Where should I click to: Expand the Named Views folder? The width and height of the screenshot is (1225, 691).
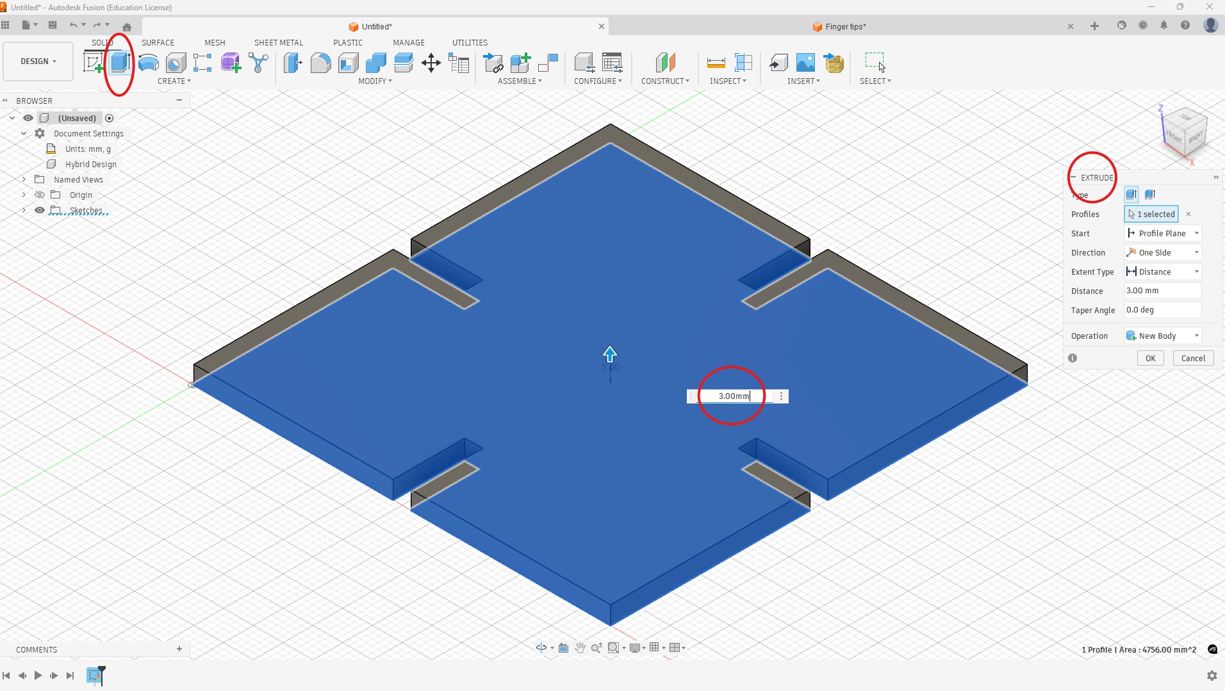(x=24, y=179)
